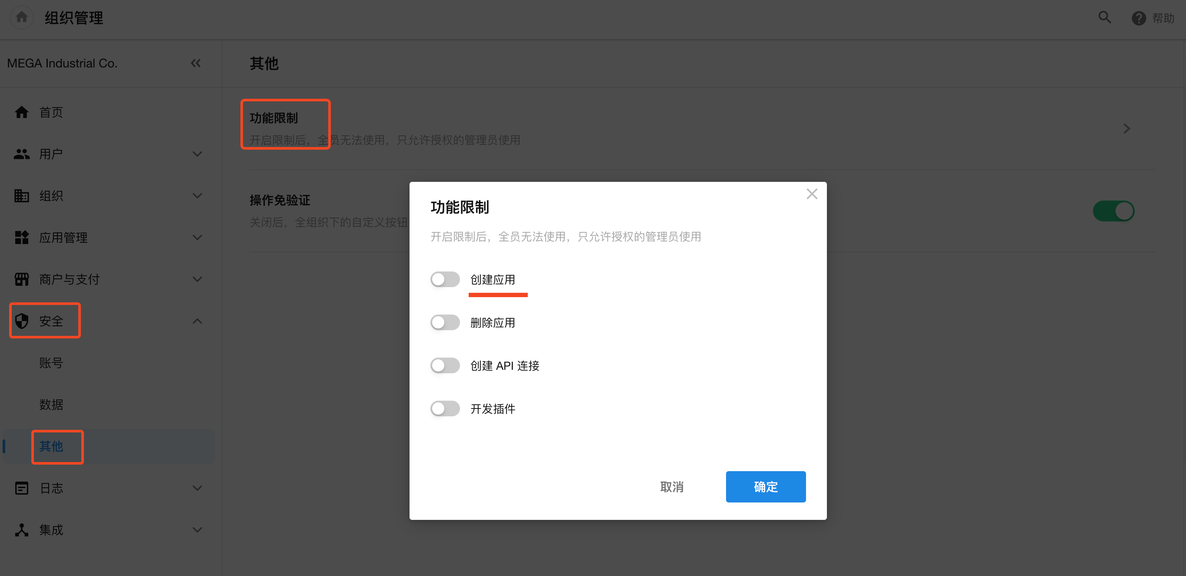Click the 开发插件 label in the dialog
Image resolution: width=1186 pixels, height=576 pixels.
[x=493, y=409]
